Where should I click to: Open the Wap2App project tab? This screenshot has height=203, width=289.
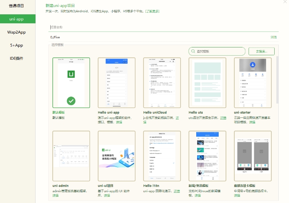17,32
